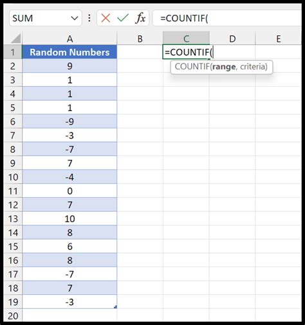Click the range argument in tooltip
This screenshot has width=305, height=325.
(224, 67)
